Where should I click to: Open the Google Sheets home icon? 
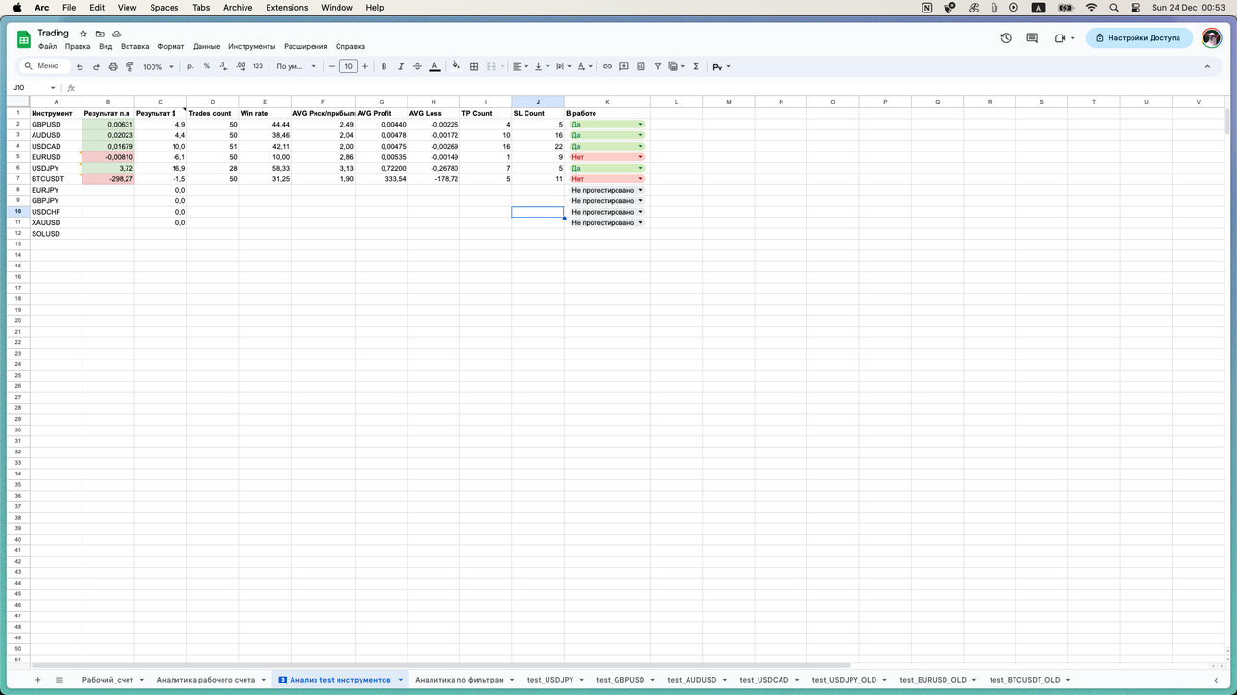click(x=24, y=39)
